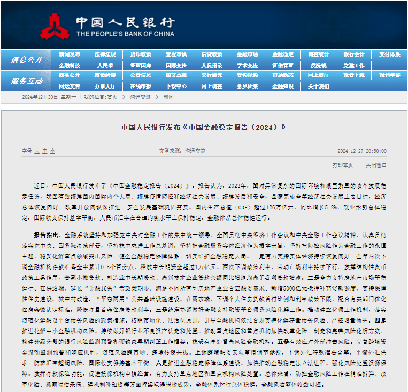Open 金融市场 in the navigation bar
408x392 pixels.
click(x=247, y=54)
